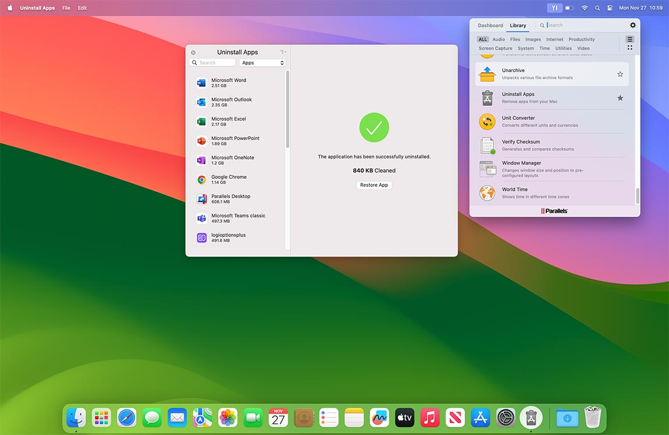Open Parallels Toolbox settings gear
Image resolution: width=669 pixels, height=435 pixels.
point(633,25)
